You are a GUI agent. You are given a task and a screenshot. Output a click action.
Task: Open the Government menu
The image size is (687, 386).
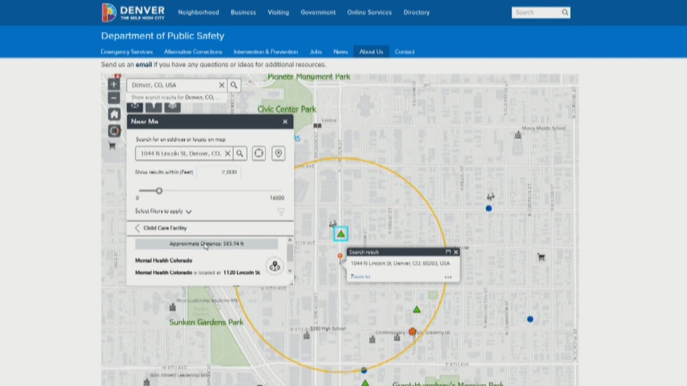point(318,12)
